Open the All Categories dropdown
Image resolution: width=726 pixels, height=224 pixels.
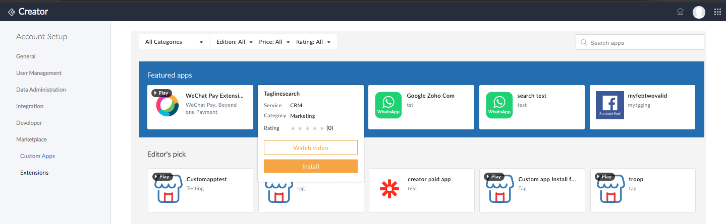(x=174, y=42)
